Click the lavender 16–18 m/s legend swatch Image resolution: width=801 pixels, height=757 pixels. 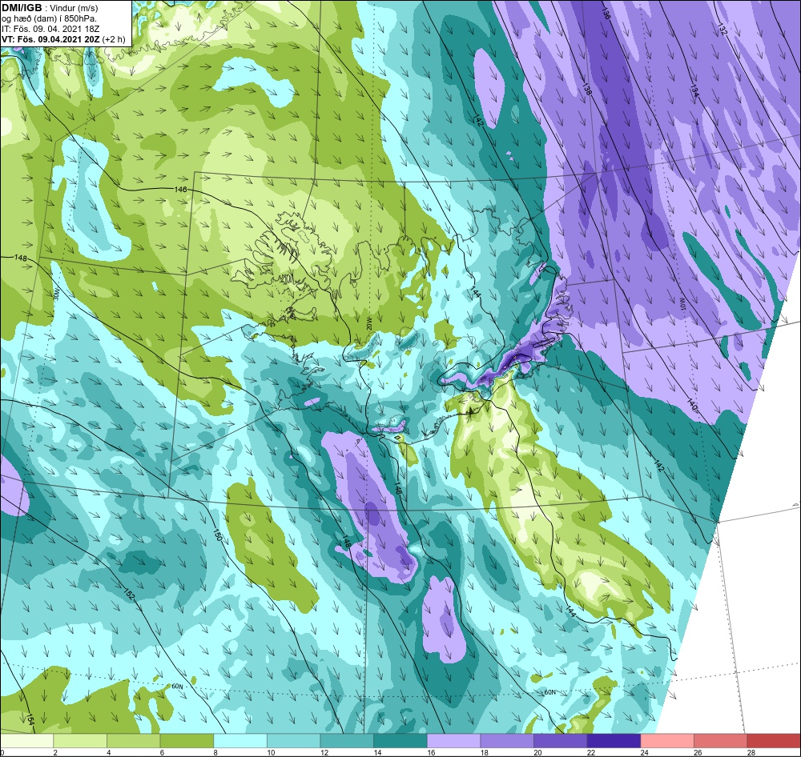pos(453,741)
